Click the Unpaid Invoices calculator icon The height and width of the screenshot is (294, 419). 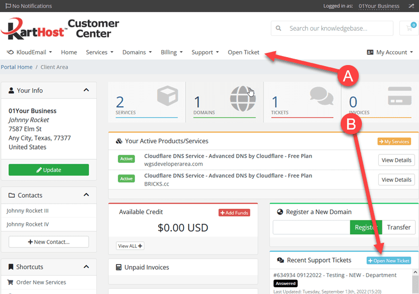coord(119,268)
